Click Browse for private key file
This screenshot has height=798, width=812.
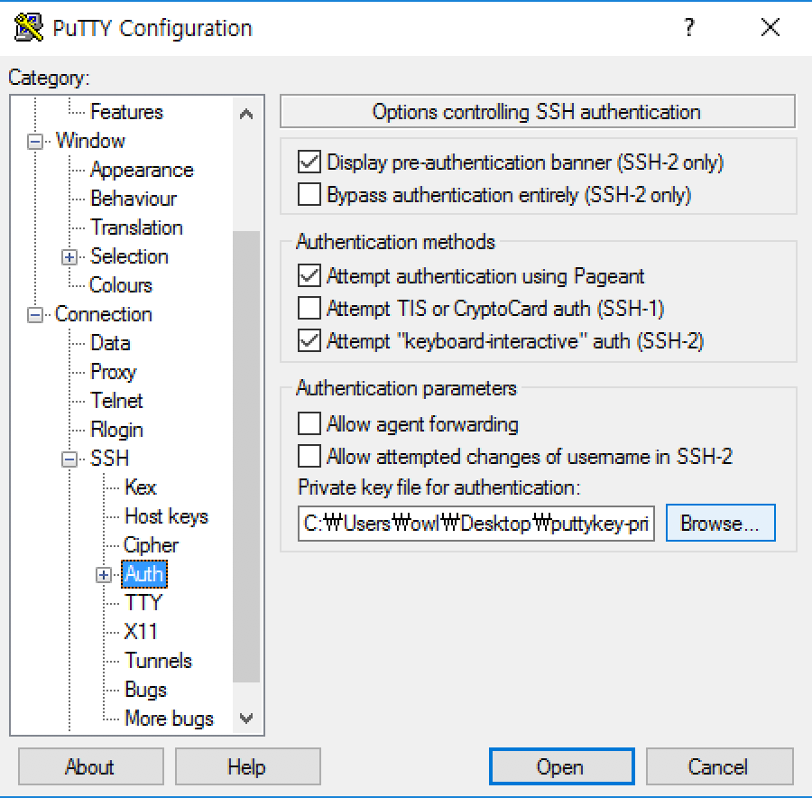(720, 524)
